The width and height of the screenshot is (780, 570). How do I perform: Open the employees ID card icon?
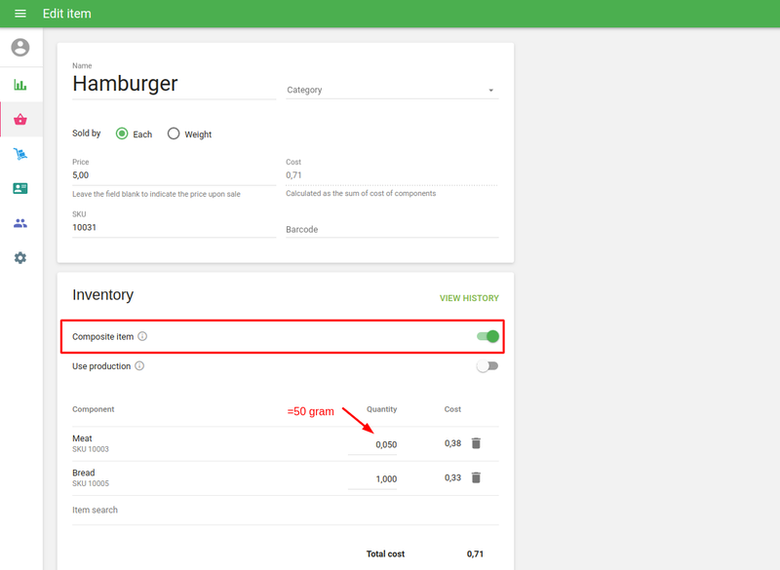point(20,188)
